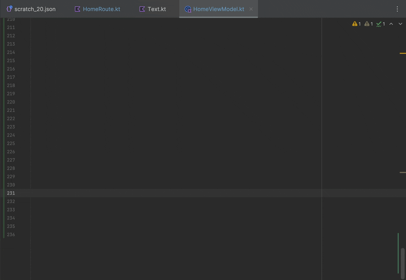
Task: Click the vertical scrollbar thumb
Action: pyautogui.click(x=403, y=263)
